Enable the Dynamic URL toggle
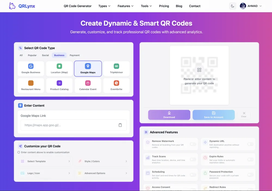272x191 pixels. [250, 144]
